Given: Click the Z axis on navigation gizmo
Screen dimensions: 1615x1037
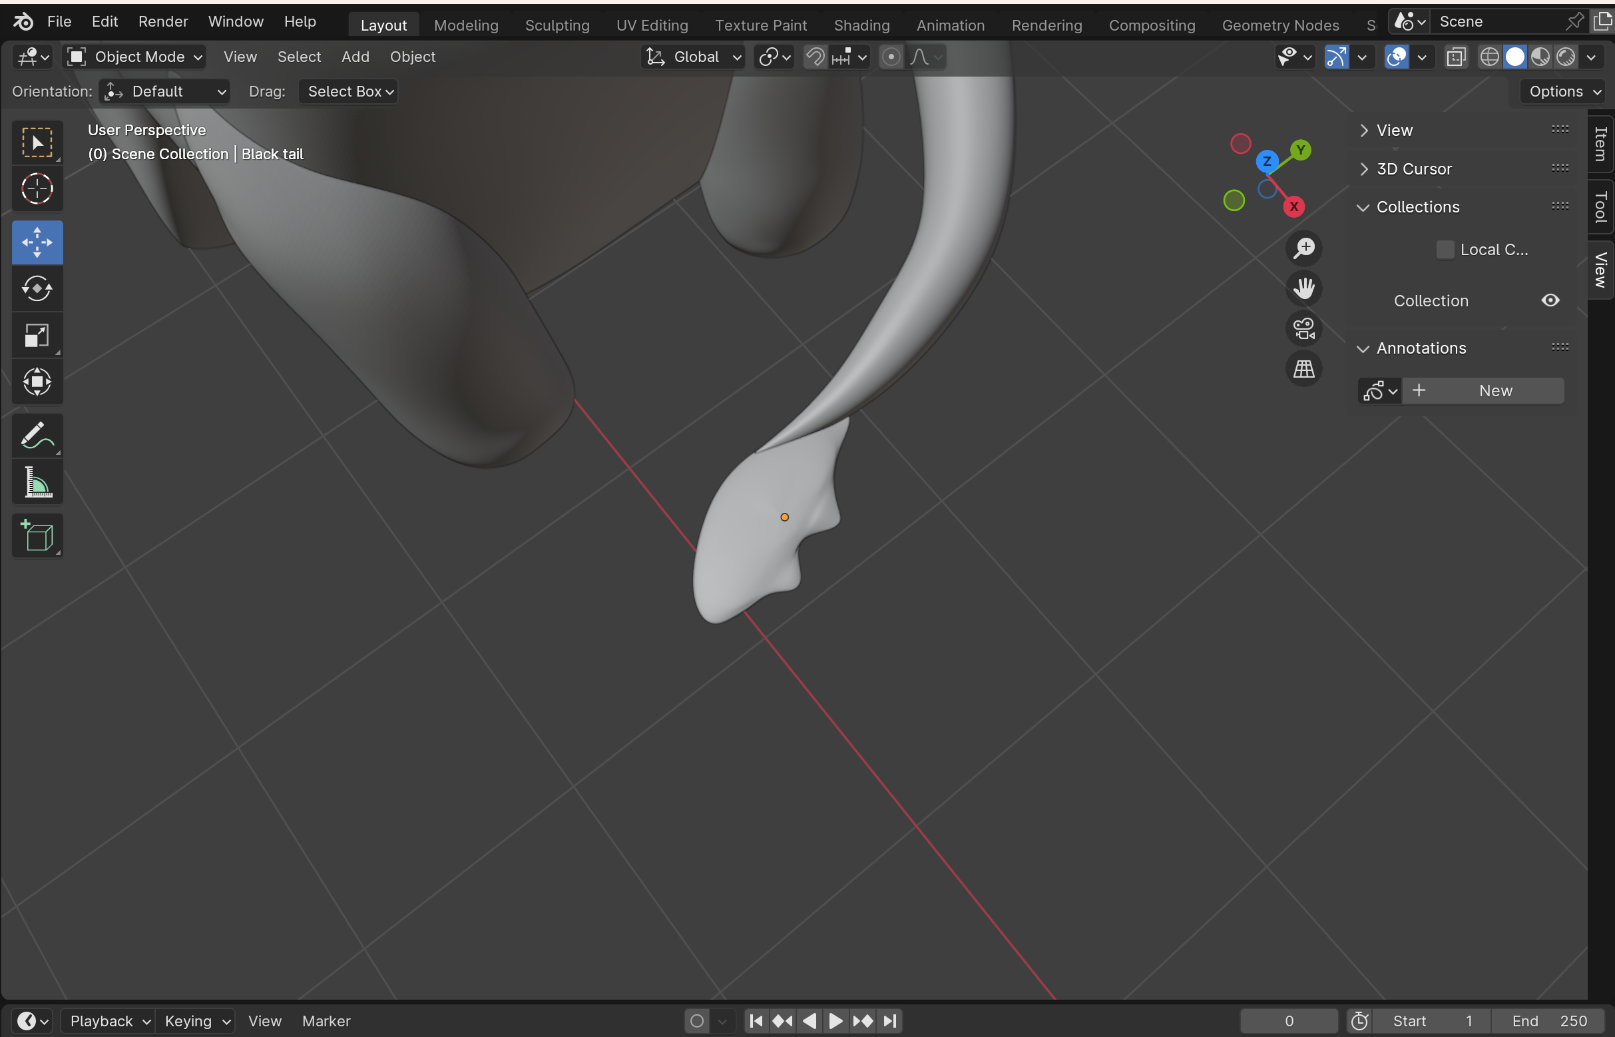Looking at the screenshot, I should (1267, 161).
